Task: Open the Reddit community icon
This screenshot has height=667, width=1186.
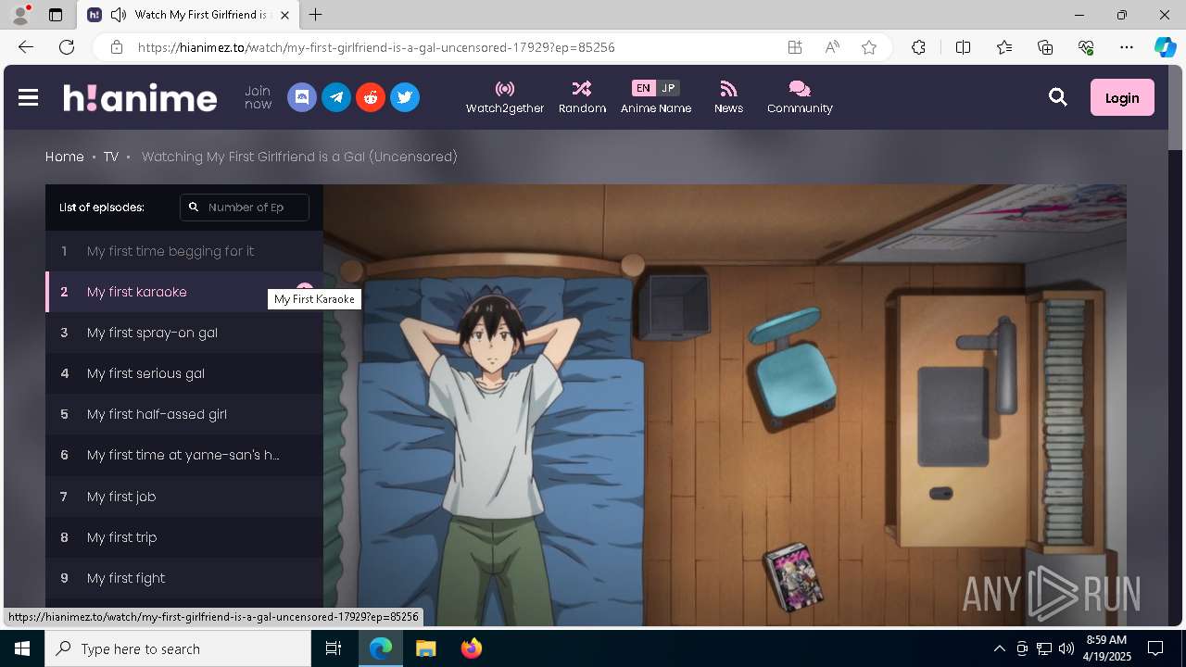Action: click(371, 97)
